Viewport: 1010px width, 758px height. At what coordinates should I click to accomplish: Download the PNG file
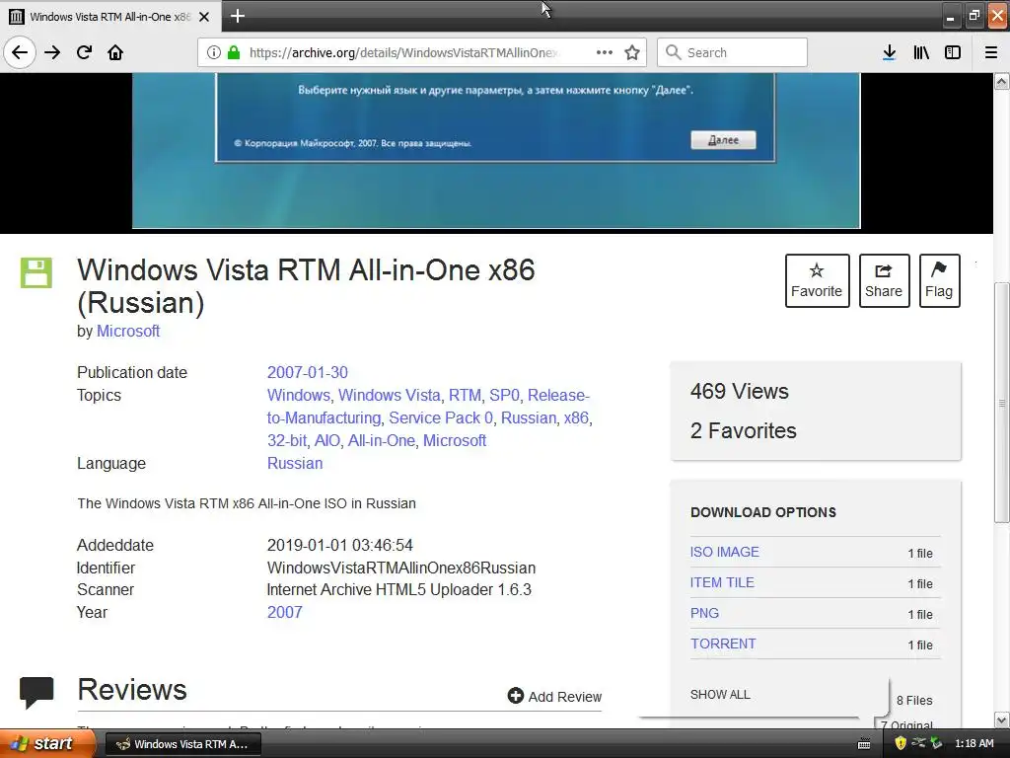coord(704,613)
